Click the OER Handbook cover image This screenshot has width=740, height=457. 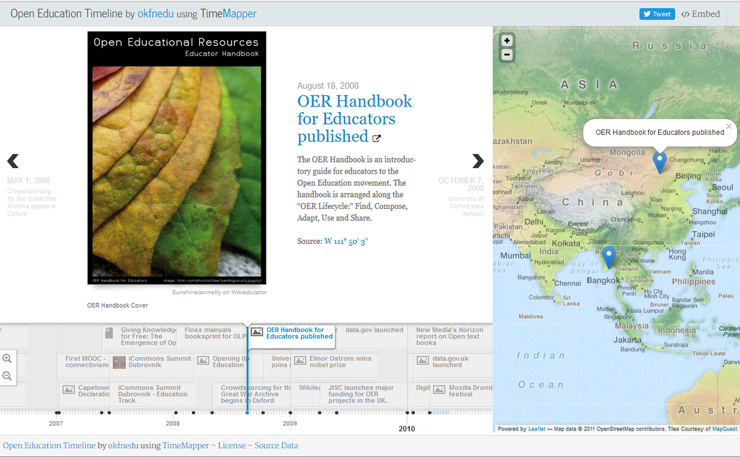177,158
